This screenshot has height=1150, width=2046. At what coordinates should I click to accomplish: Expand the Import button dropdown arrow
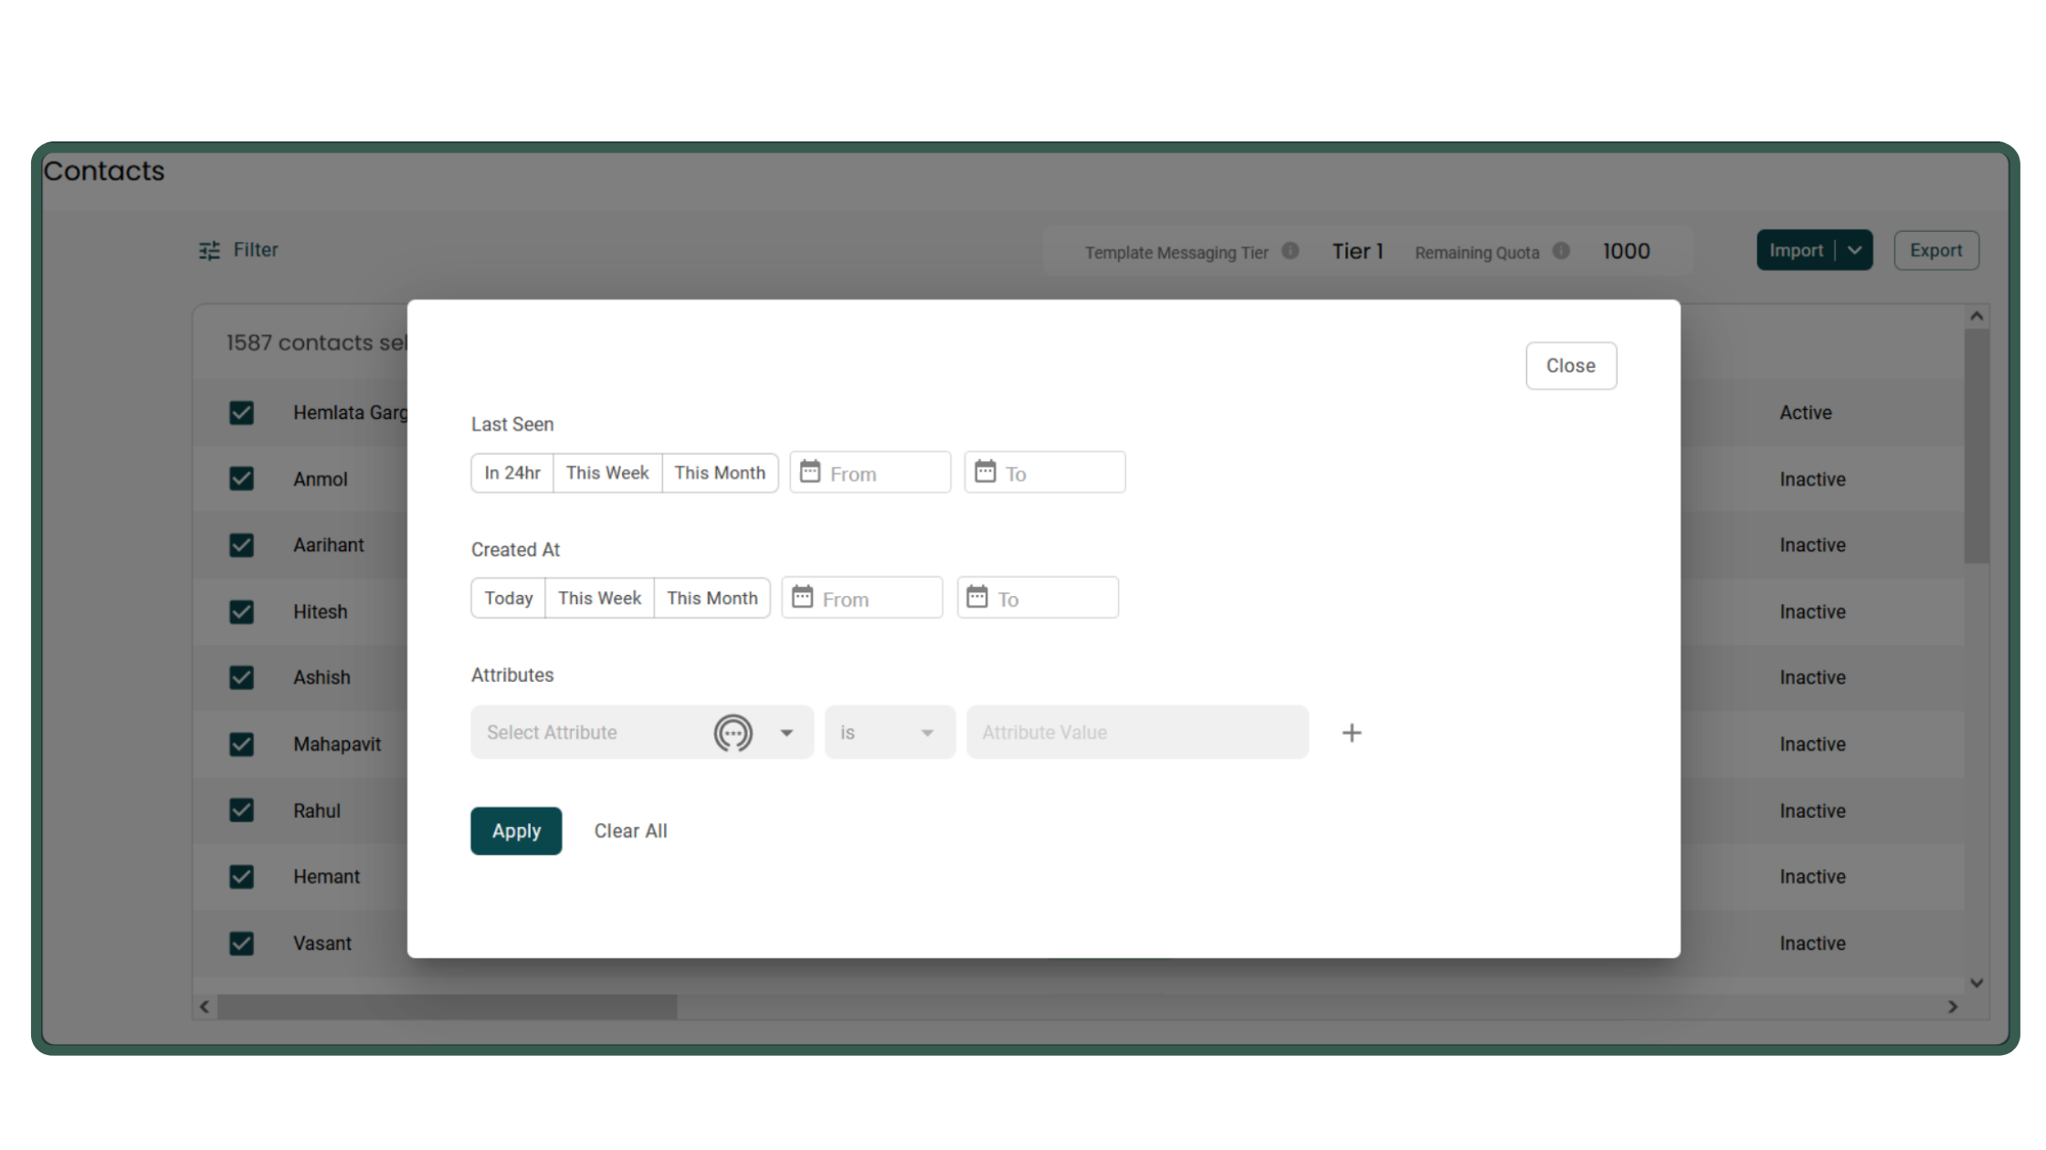[1854, 250]
